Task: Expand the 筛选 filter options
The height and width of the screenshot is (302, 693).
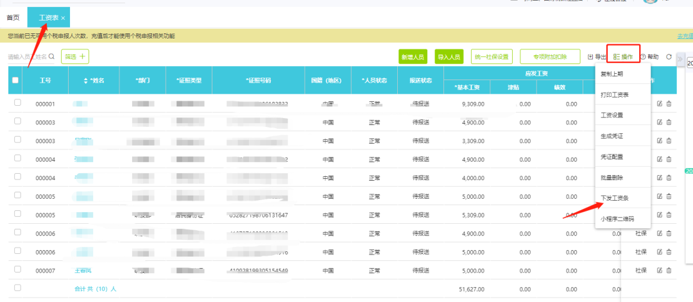Action: [74, 56]
